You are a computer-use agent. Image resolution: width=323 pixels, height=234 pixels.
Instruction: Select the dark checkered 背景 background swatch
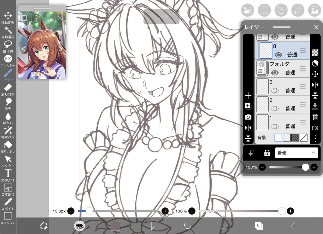point(295,138)
